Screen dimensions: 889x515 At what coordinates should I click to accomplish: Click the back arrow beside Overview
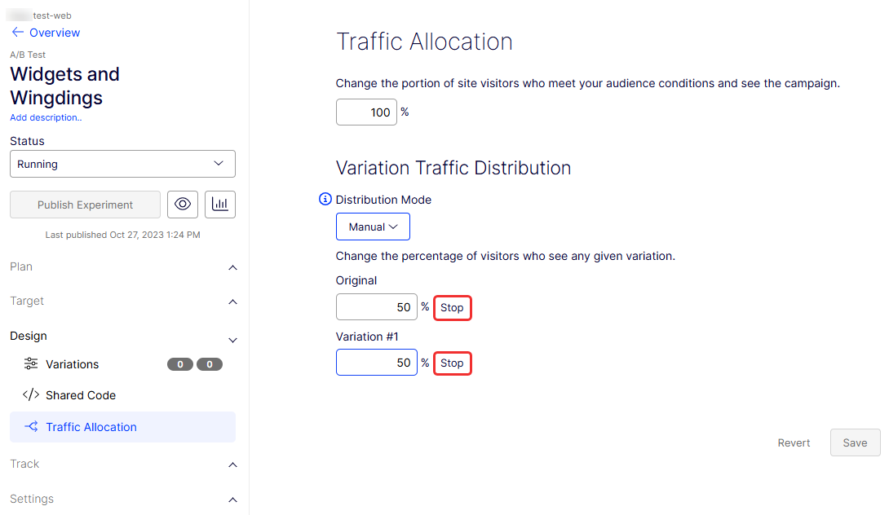pyautogui.click(x=17, y=33)
